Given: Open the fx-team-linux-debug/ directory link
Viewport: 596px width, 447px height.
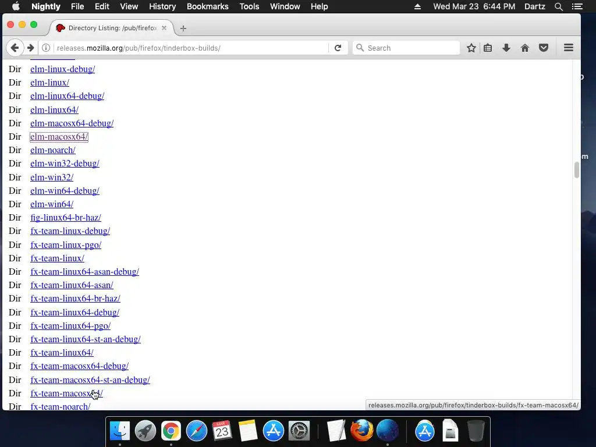Looking at the screenshot, I should (x=70, y=231).
